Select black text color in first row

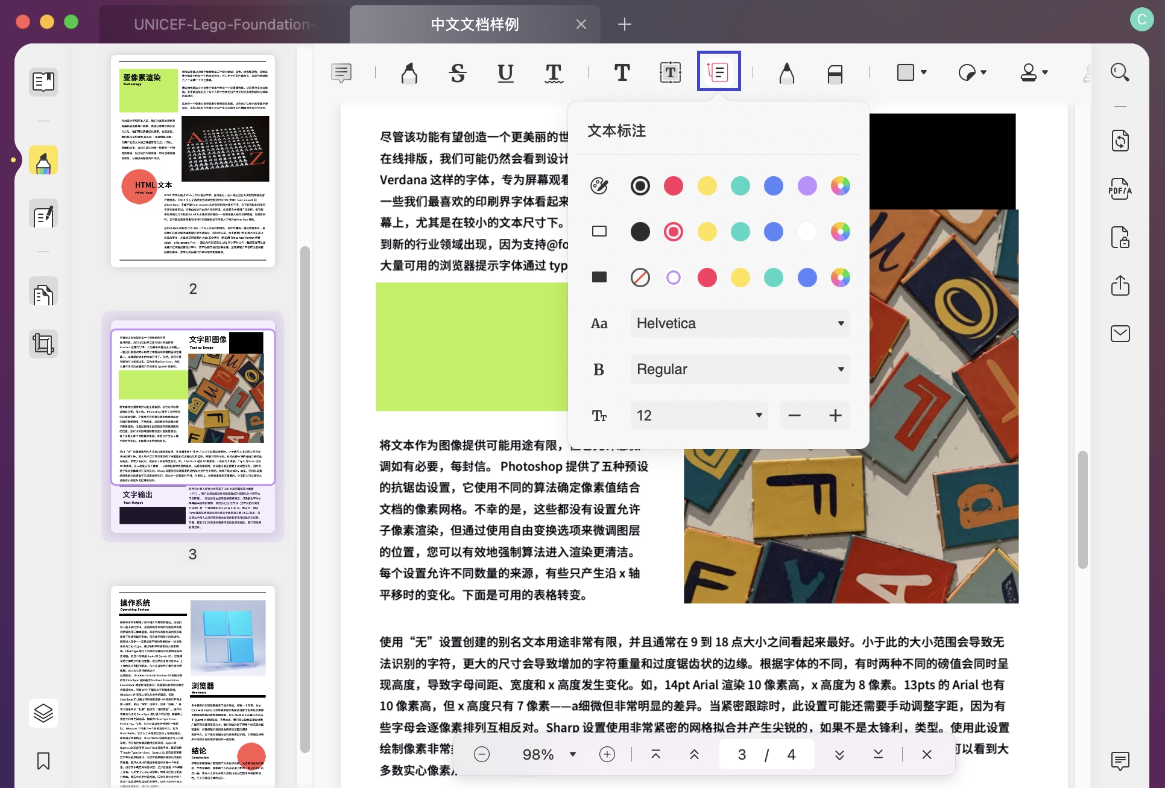coord(640,186)
